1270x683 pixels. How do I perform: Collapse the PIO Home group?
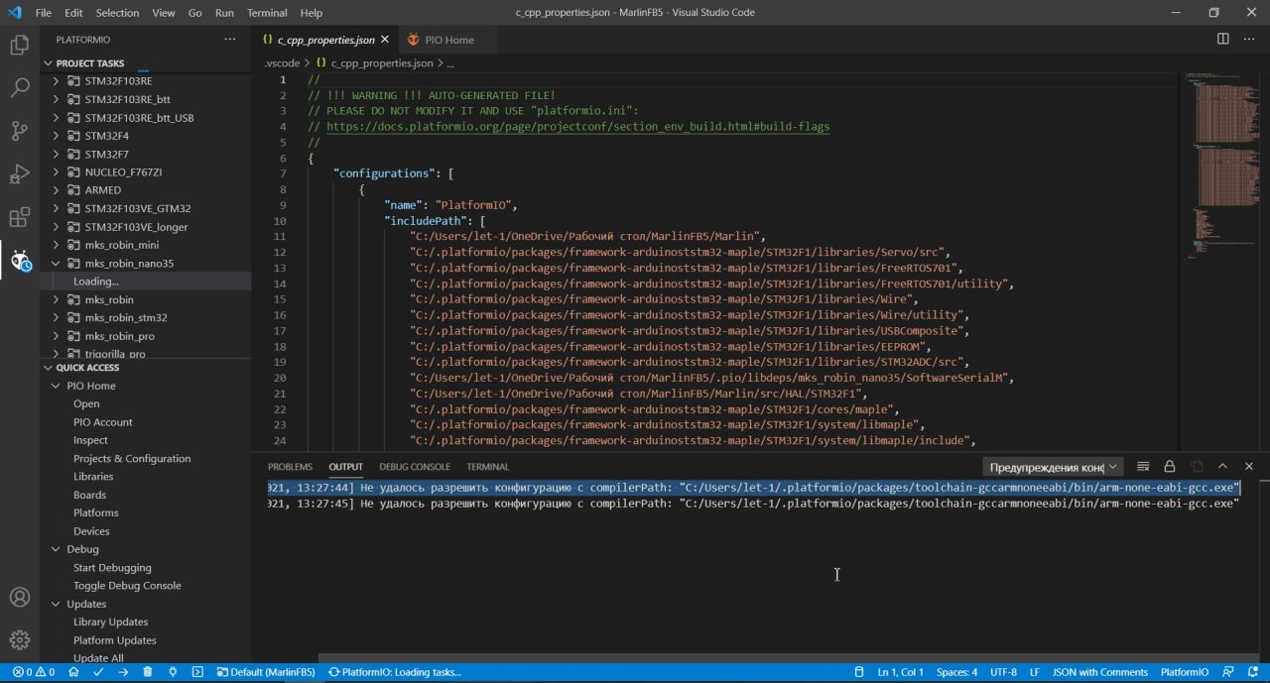(56, 386)
